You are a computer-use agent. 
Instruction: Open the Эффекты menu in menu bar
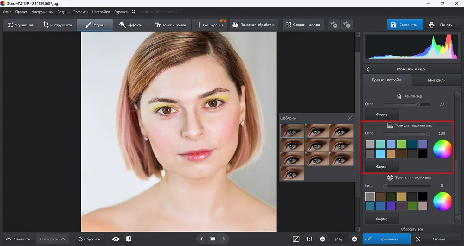pos(80,12)
